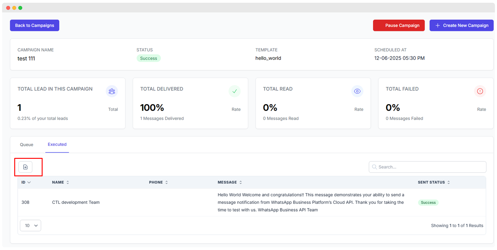Sort table by Sent Status column
The height and width of the screenshot is (250, 497).
434,182
